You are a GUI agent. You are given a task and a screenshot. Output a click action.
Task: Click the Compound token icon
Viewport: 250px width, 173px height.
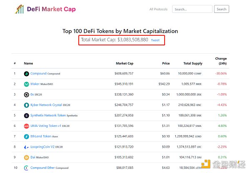coord(27,74)
